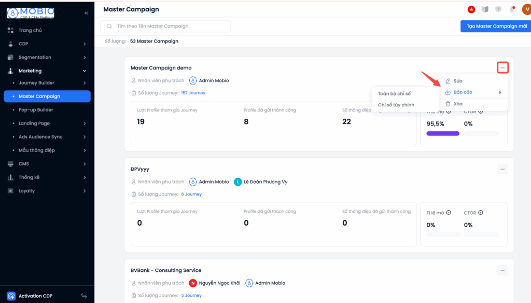The image size is (531, 303).
Task: Open the documentation book icon
Action: [x=485, y=9]
